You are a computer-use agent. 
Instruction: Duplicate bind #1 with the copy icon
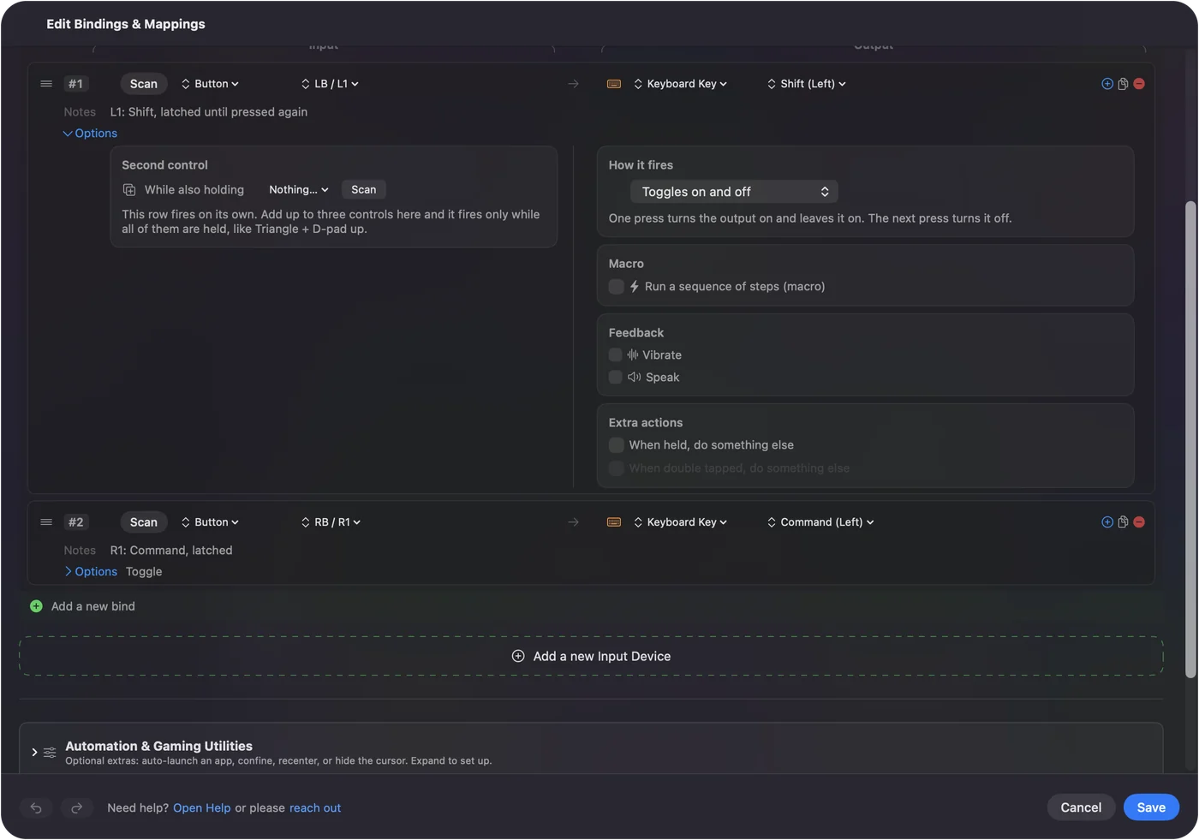[x=1123, y=84]
